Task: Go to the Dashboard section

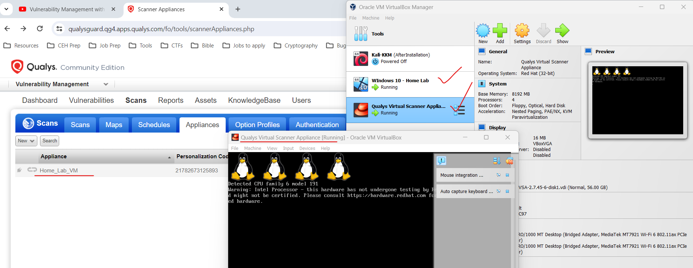Action: 40,100
